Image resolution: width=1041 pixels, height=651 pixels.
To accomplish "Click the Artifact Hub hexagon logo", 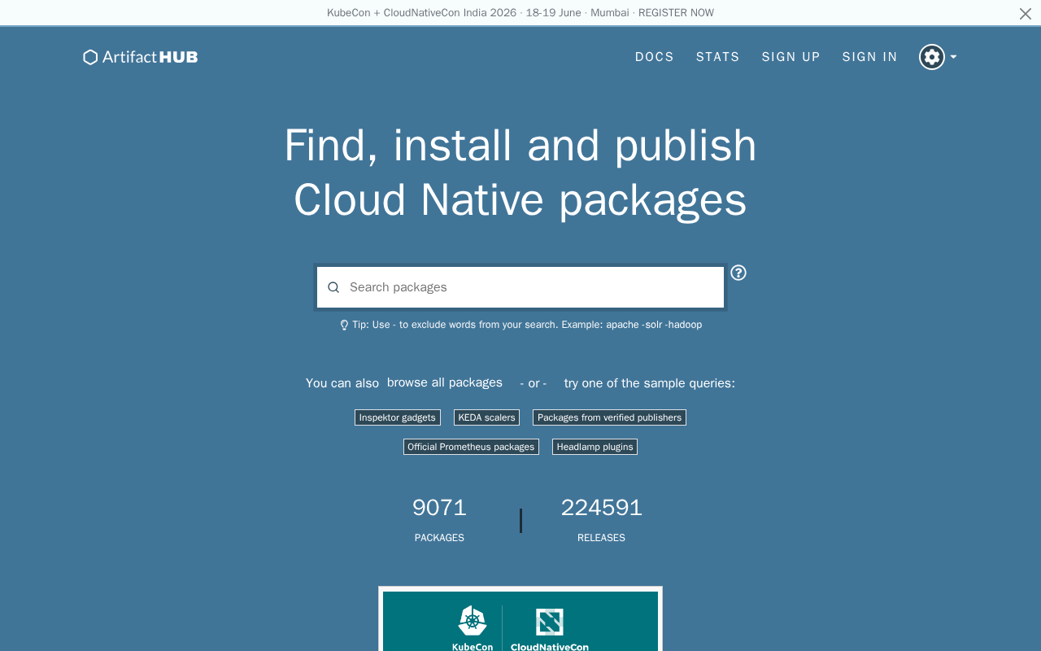I will (x=141, y=57).
